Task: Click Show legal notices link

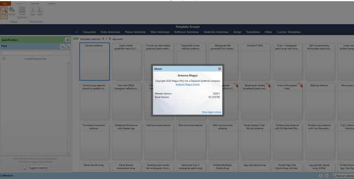Action: (x=211, y=112)
